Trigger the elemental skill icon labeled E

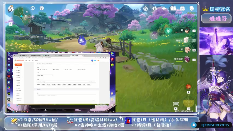[176, 104]
